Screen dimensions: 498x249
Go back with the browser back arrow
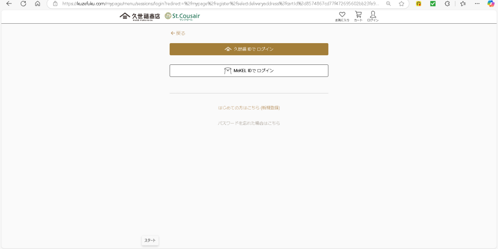[x=9, y=4]
